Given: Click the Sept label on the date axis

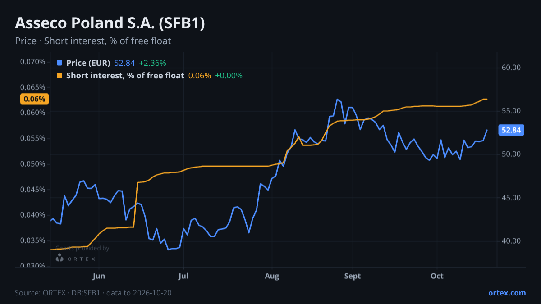Looking at the screenshot, I should point(353,276).
